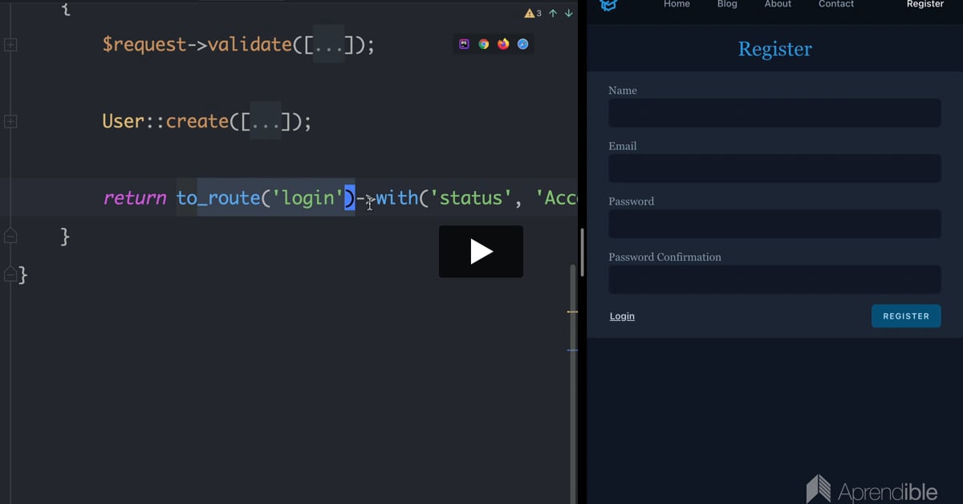Click the browser page scrollbar handle
This screenshot has width=963, height=504.
click(x=582, y=253)
